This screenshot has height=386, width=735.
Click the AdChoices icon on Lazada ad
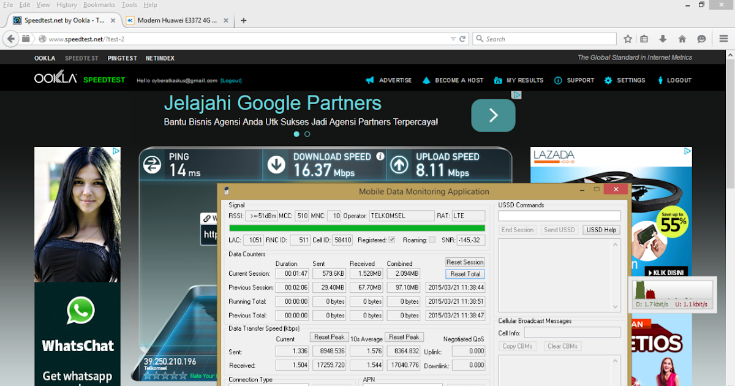pos(687,151)
